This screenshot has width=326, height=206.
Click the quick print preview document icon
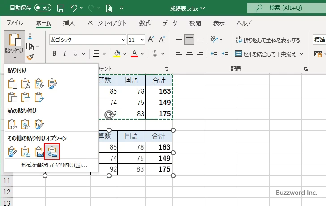[x=109, y=9]
